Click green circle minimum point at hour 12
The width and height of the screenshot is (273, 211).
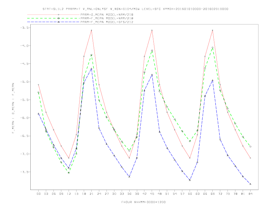point(69,173)
